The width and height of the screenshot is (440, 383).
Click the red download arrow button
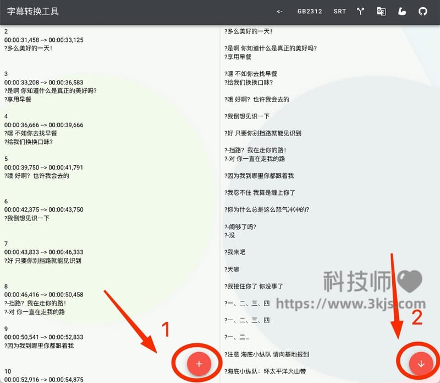pos(421,364)
